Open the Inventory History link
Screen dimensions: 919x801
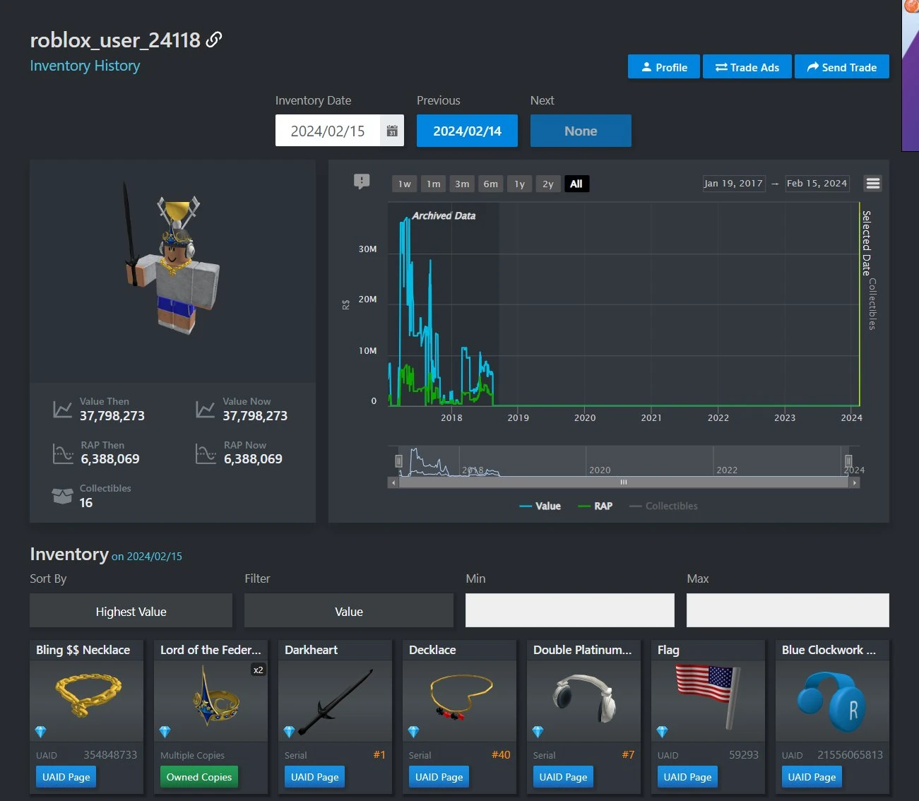point(85,66)
